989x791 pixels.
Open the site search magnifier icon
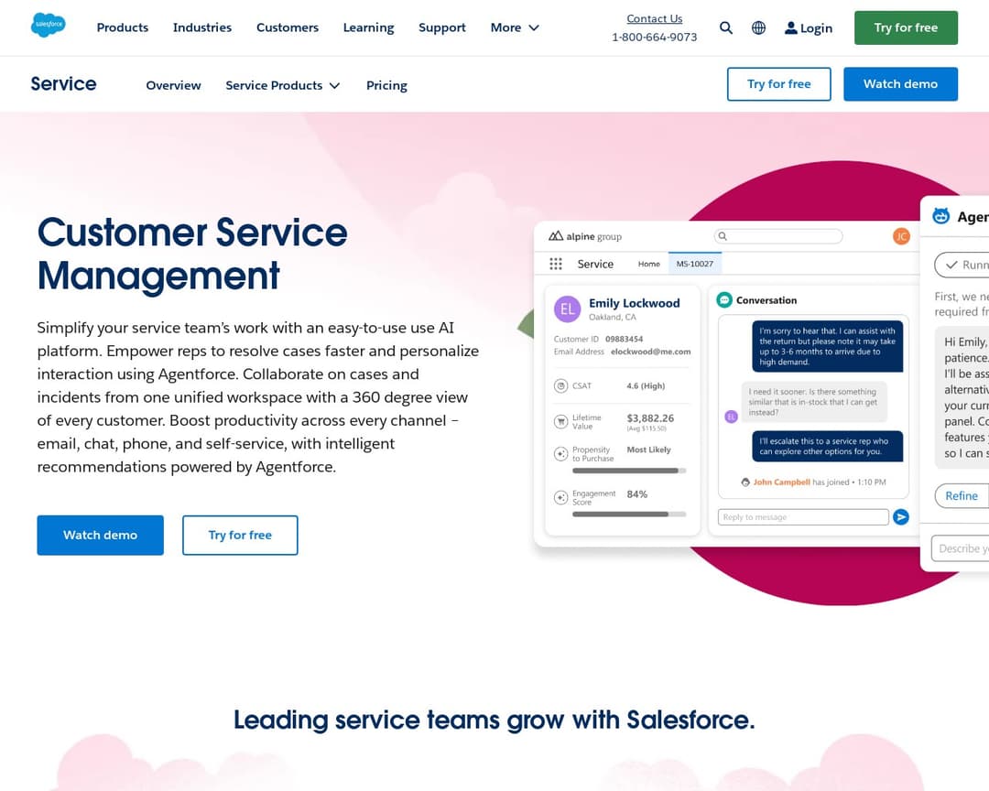pyautogui.click(x=726, y=27)
